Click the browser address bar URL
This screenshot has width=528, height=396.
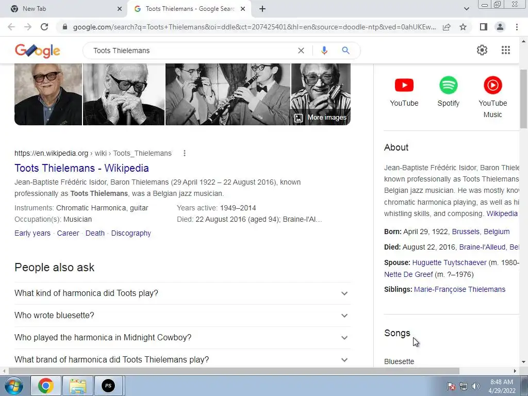click(x=254, y=27)
